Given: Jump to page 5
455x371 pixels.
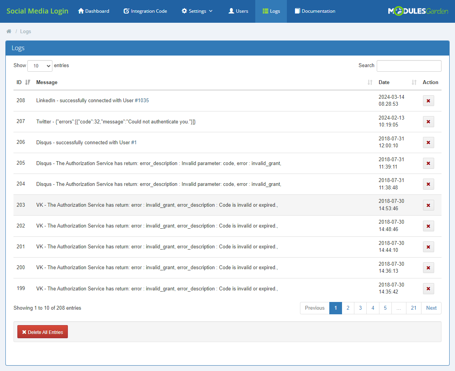Looking at the screenshot, I should 385,308.
